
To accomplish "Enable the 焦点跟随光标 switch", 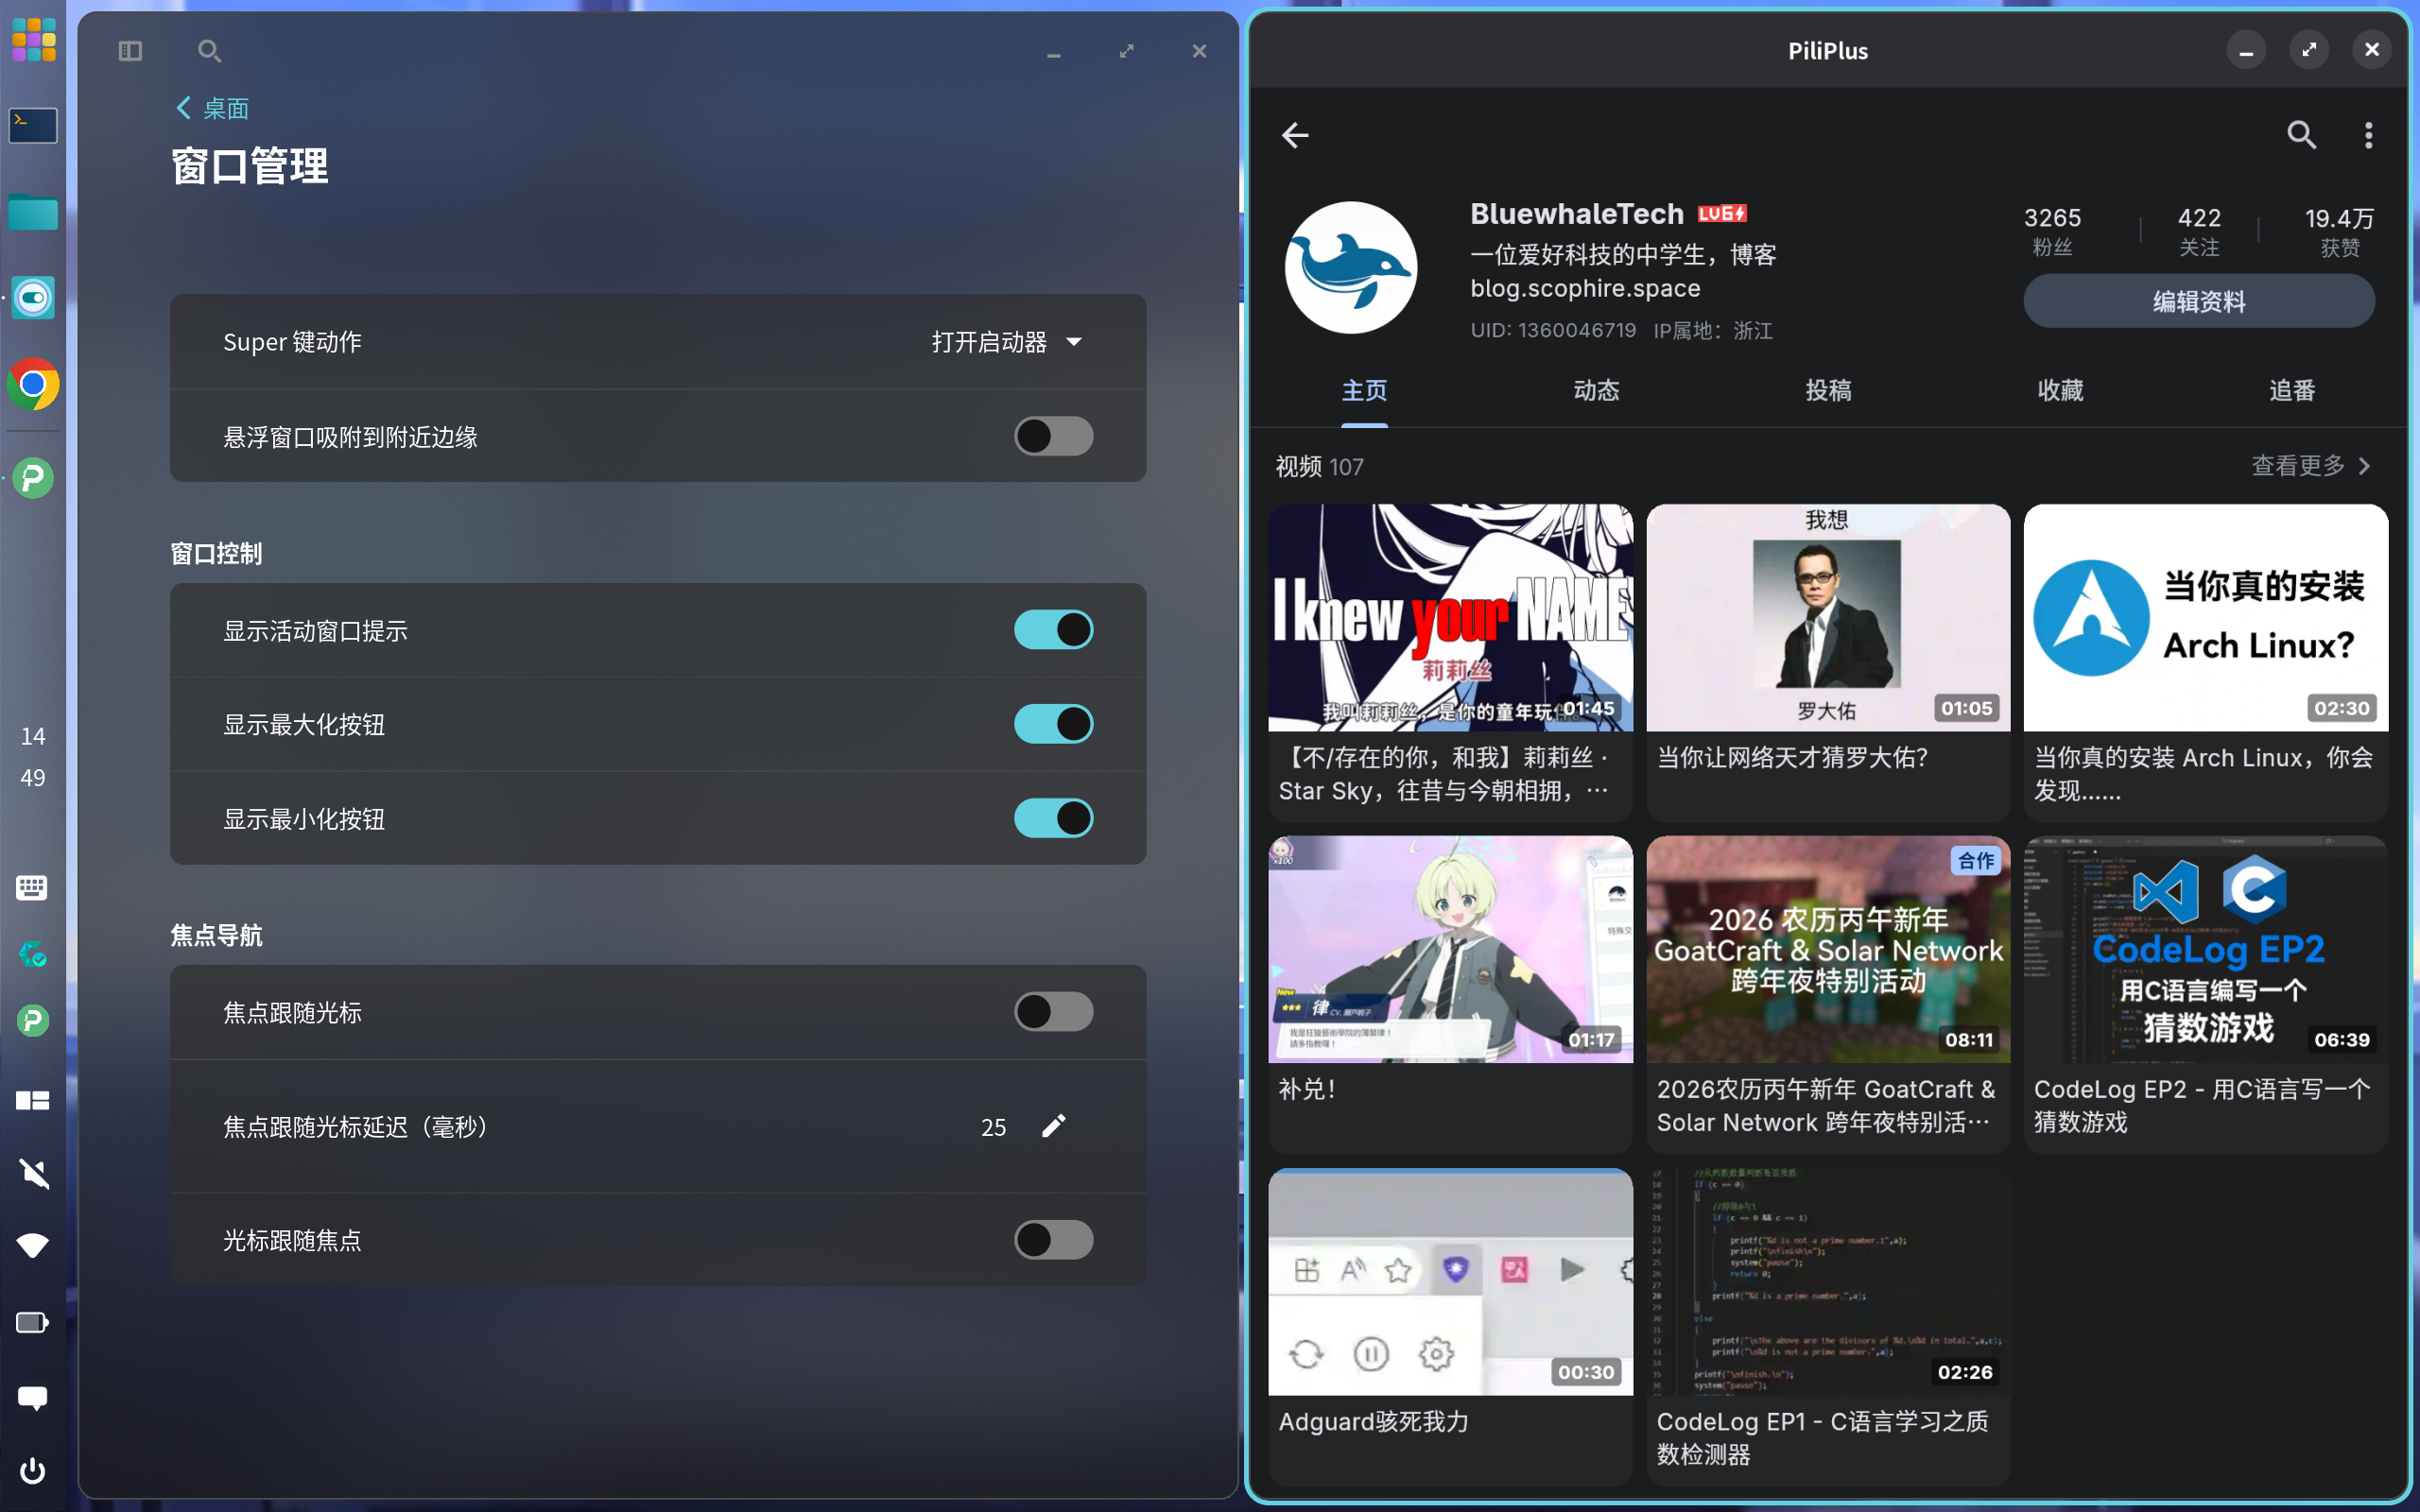I will [x=1054, y=1012].
